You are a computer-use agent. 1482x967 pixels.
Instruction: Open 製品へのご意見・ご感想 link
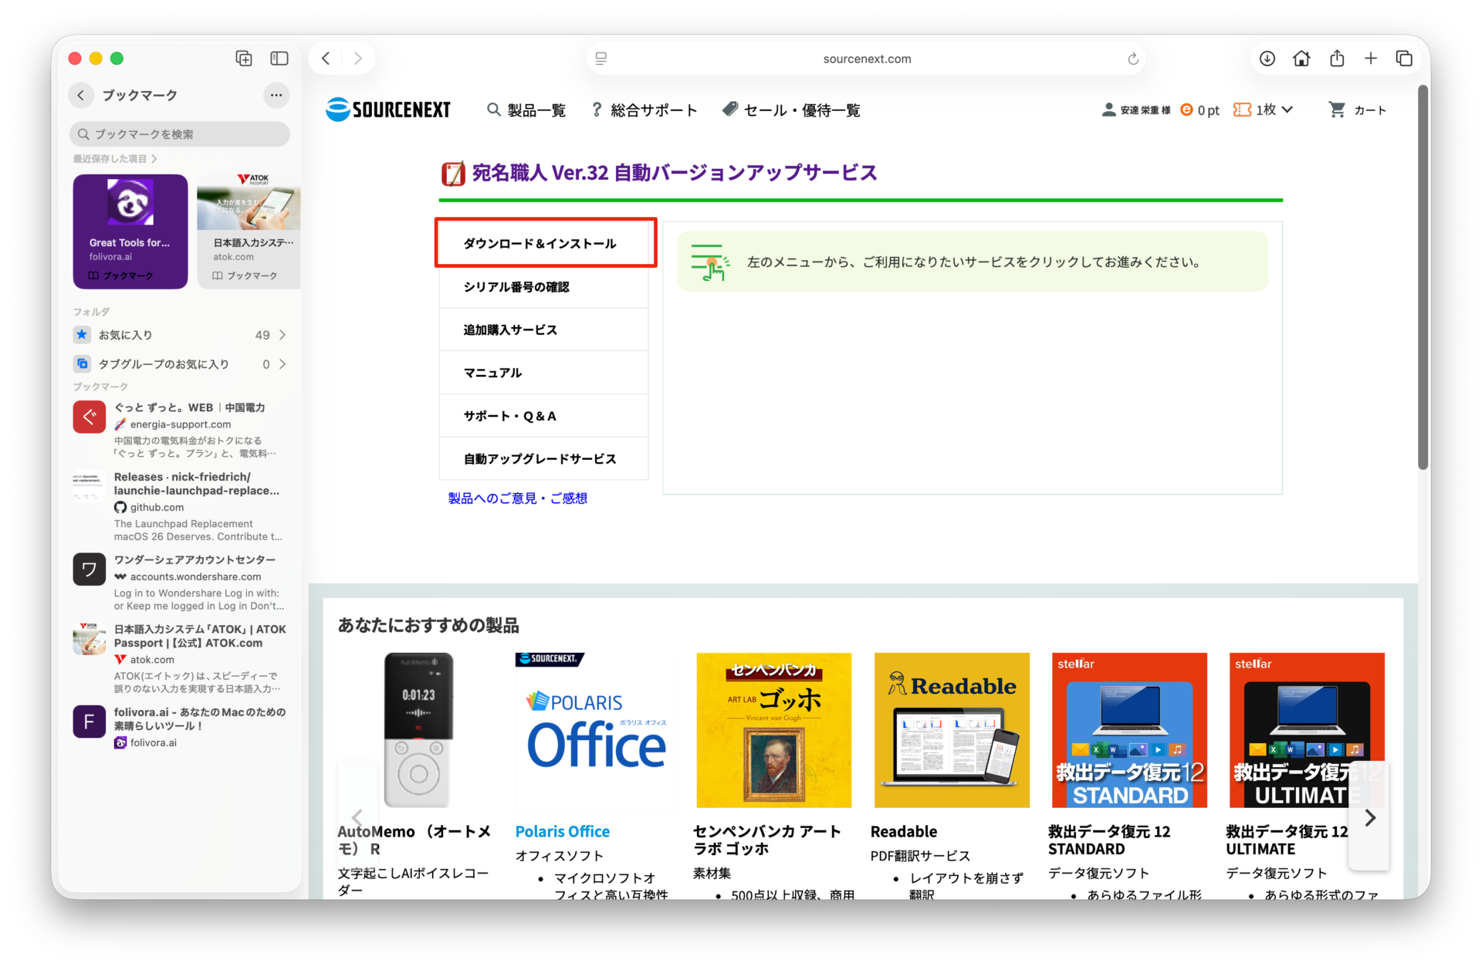(x=517, y=499)
